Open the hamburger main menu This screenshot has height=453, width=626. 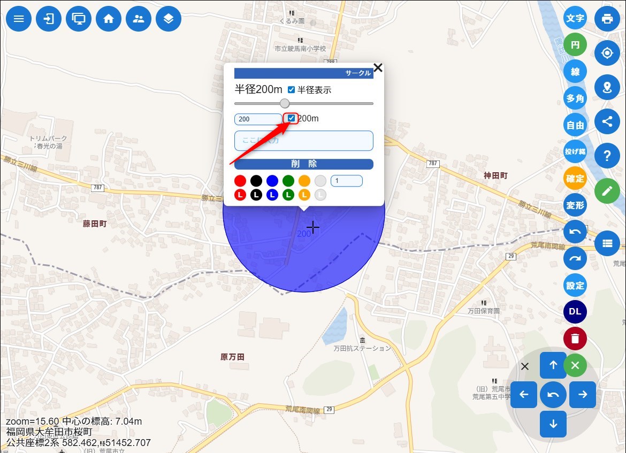tap(19, 19)
